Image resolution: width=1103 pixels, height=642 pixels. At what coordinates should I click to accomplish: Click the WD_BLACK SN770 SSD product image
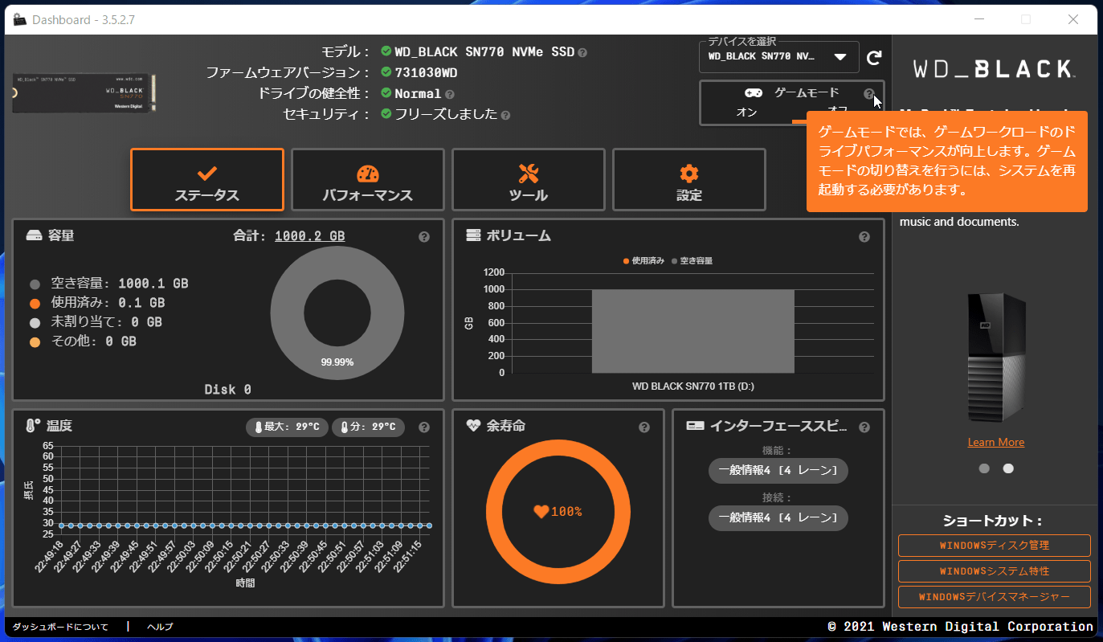84,93
